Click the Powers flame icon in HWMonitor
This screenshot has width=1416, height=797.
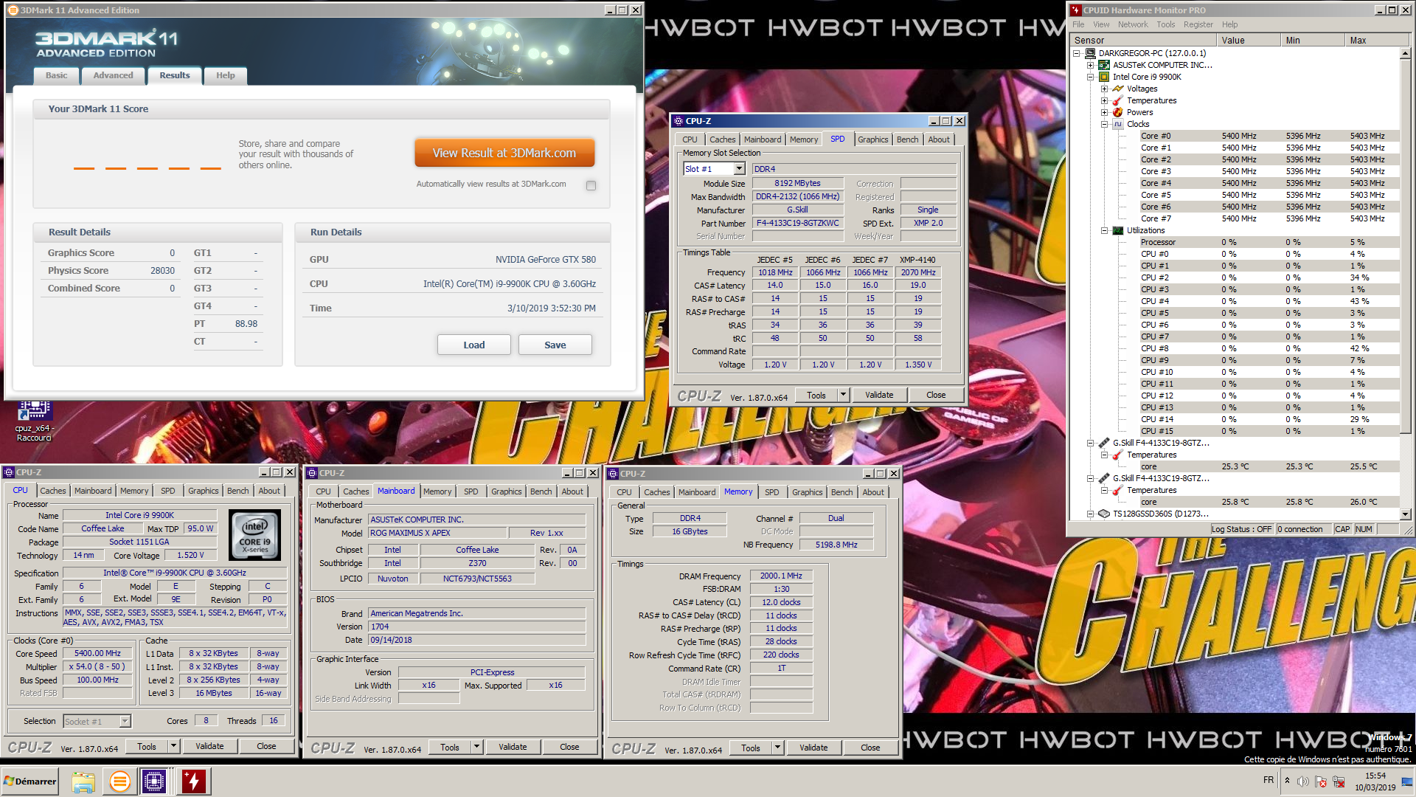click(x=1118, y=112)
